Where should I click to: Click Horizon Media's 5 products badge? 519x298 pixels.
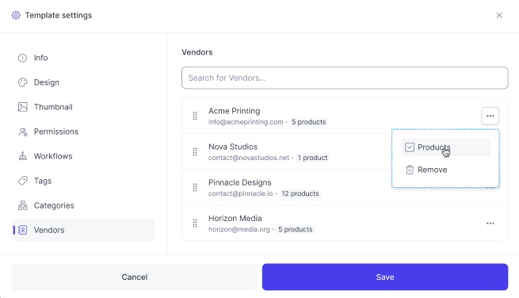tap(296, 230)
